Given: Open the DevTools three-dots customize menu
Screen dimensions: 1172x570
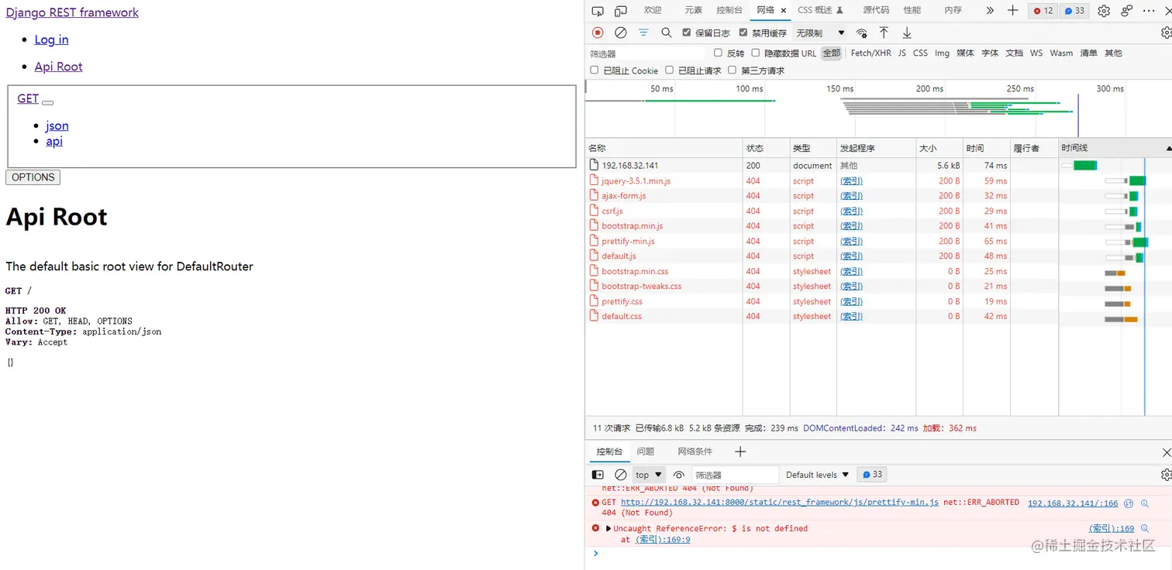Looking at the screenshot, I should click(1150, 11).
